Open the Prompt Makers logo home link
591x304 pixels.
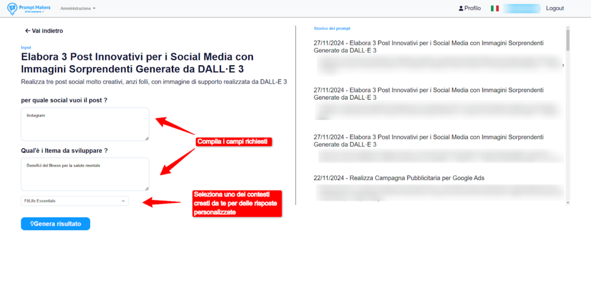tap(29, 8)
